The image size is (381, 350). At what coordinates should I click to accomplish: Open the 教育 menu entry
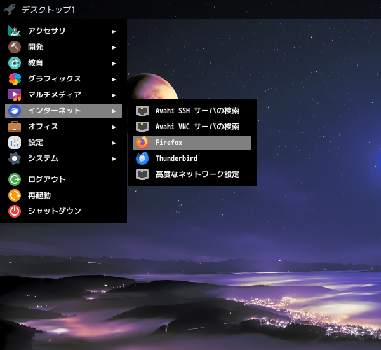63,63
